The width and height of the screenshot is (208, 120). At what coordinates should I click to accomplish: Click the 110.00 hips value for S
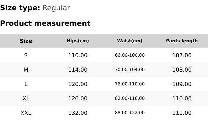tap(78, 55)
